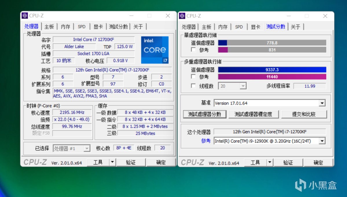Screen dimensions: 347x197
Task: Open 显卡 tab in left CPU-Z window
Action: tap(98, 27)
